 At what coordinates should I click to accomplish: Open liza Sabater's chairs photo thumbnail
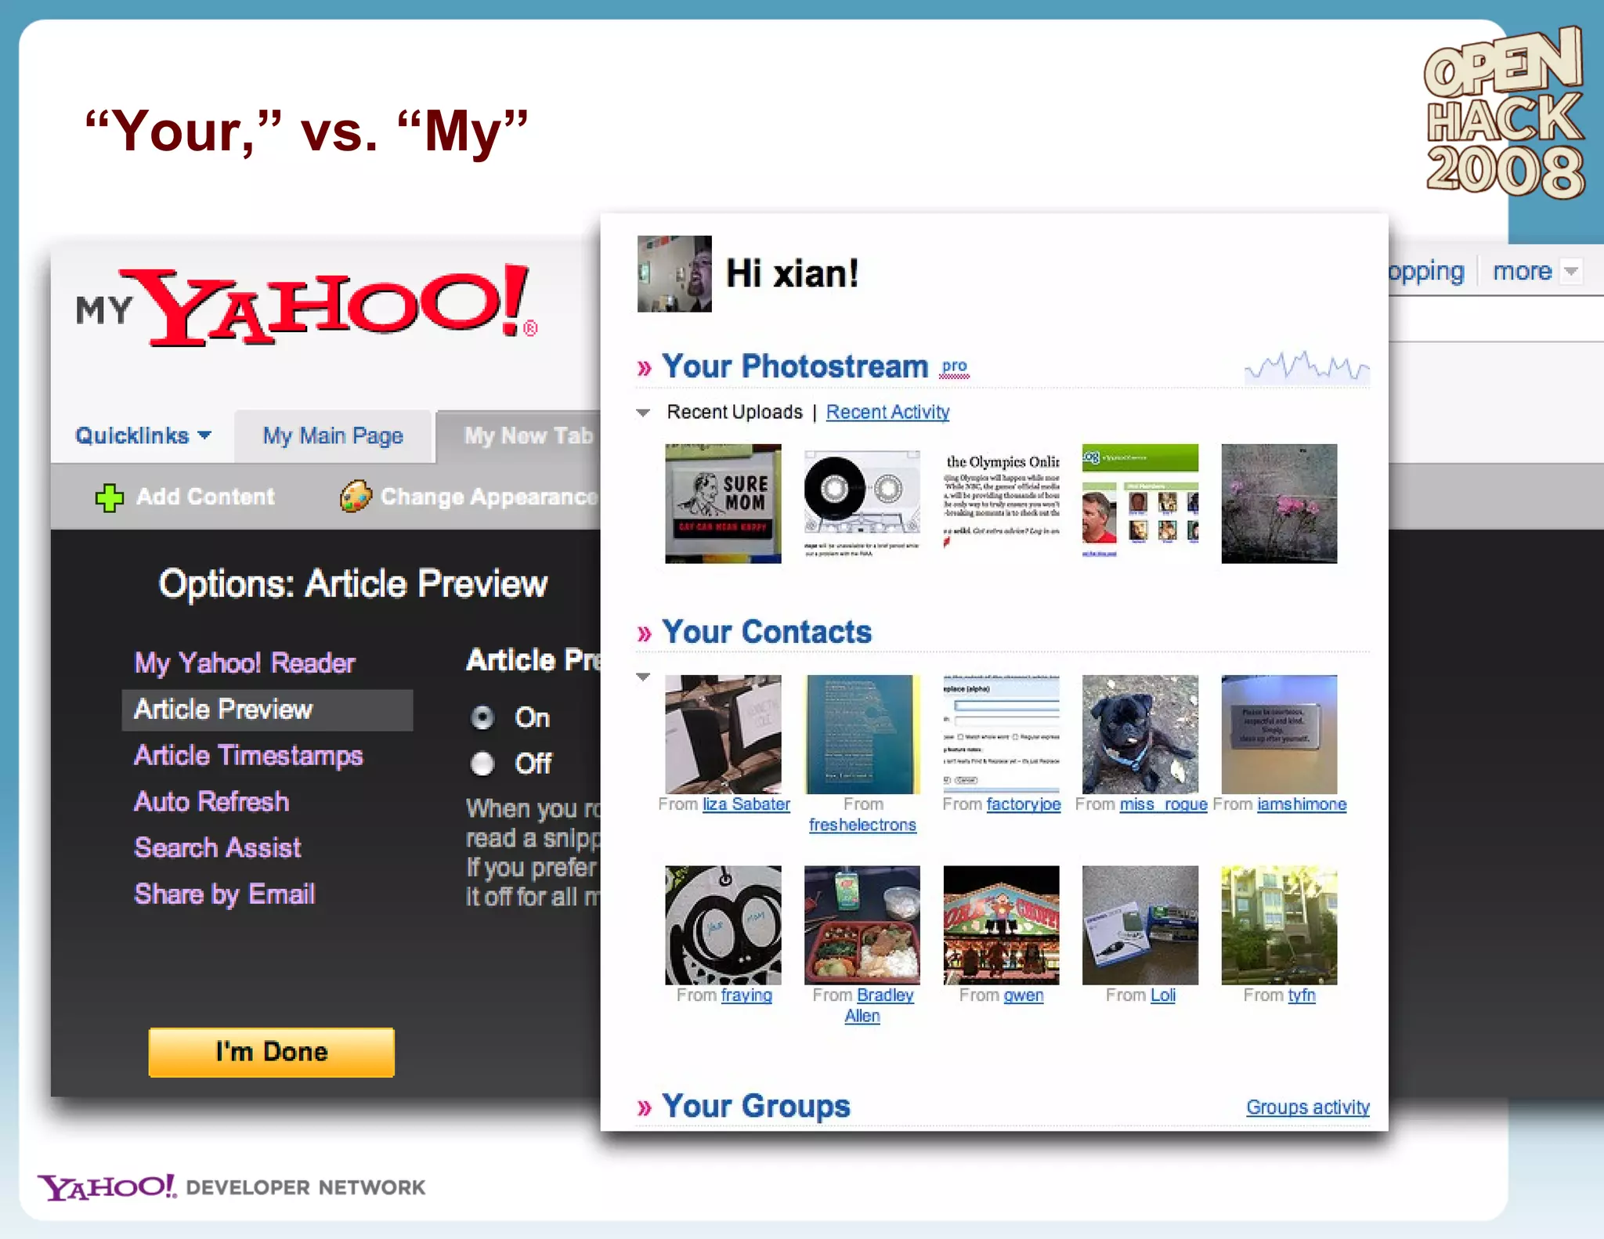(723, 735)
